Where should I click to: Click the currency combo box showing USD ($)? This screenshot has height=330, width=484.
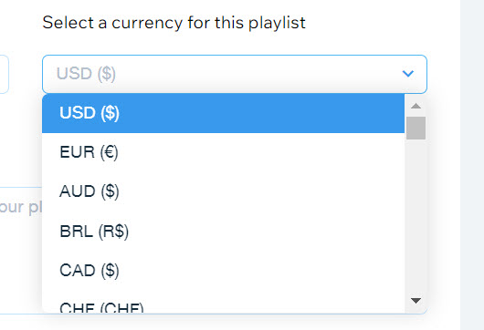click(x=235, y=74)
